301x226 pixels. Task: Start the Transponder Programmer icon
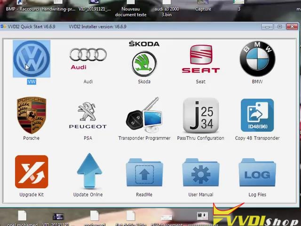[x=144, y=115]
